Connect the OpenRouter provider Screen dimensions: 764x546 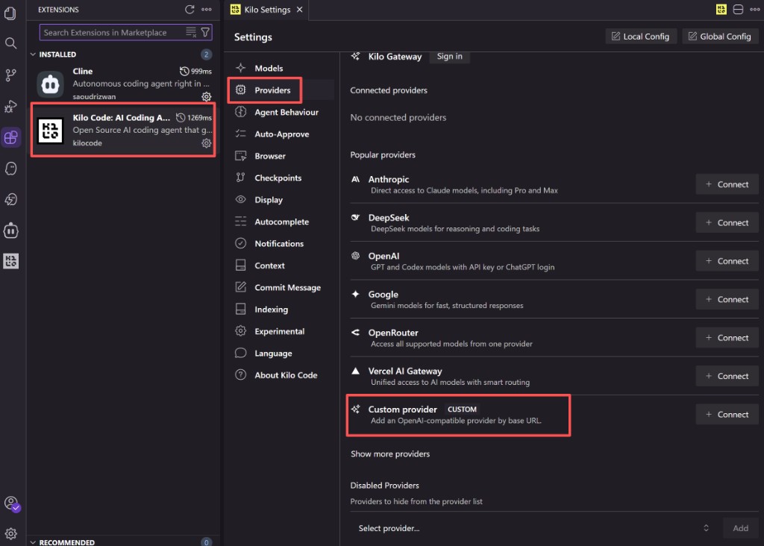(x=727, y=338)
